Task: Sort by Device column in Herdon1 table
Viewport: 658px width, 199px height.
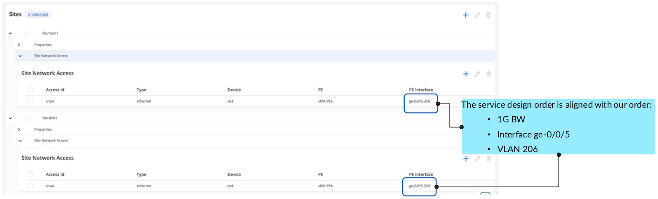Action: [234, 174]
